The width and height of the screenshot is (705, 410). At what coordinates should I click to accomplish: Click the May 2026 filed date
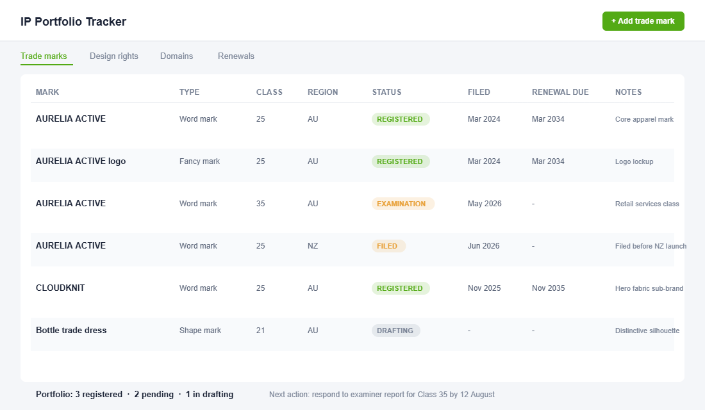tap(485, 203)
